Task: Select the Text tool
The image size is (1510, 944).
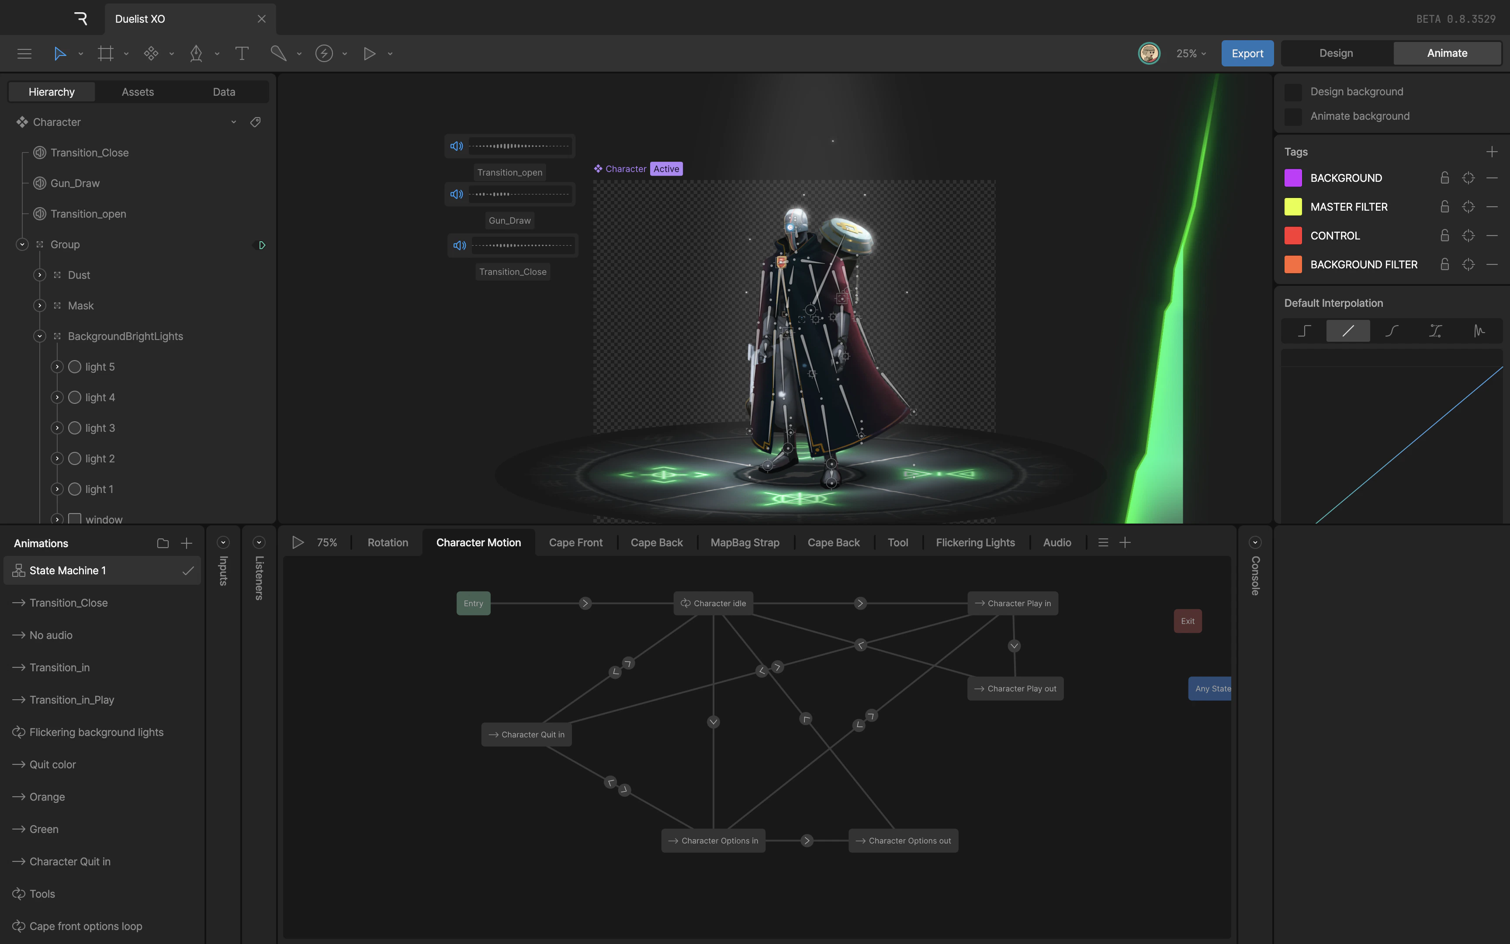Action: pos(242,54)
